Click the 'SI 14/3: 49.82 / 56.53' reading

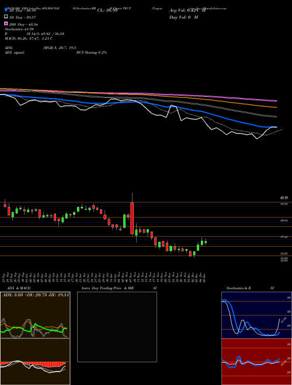(46, 34)
